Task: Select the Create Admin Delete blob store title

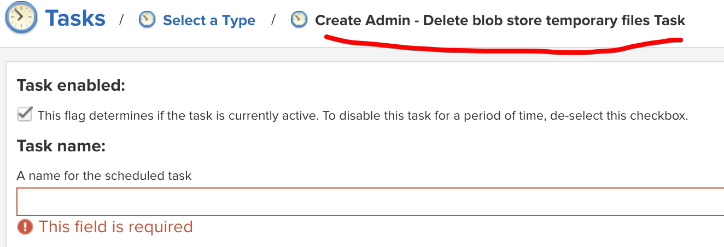Action: (500, 21)
